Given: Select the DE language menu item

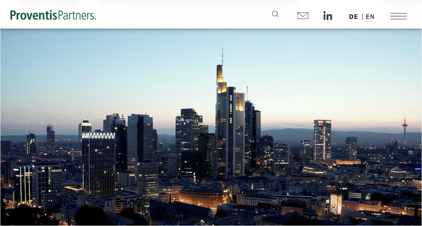Looking at the screenshot, I should click(354, 17).
